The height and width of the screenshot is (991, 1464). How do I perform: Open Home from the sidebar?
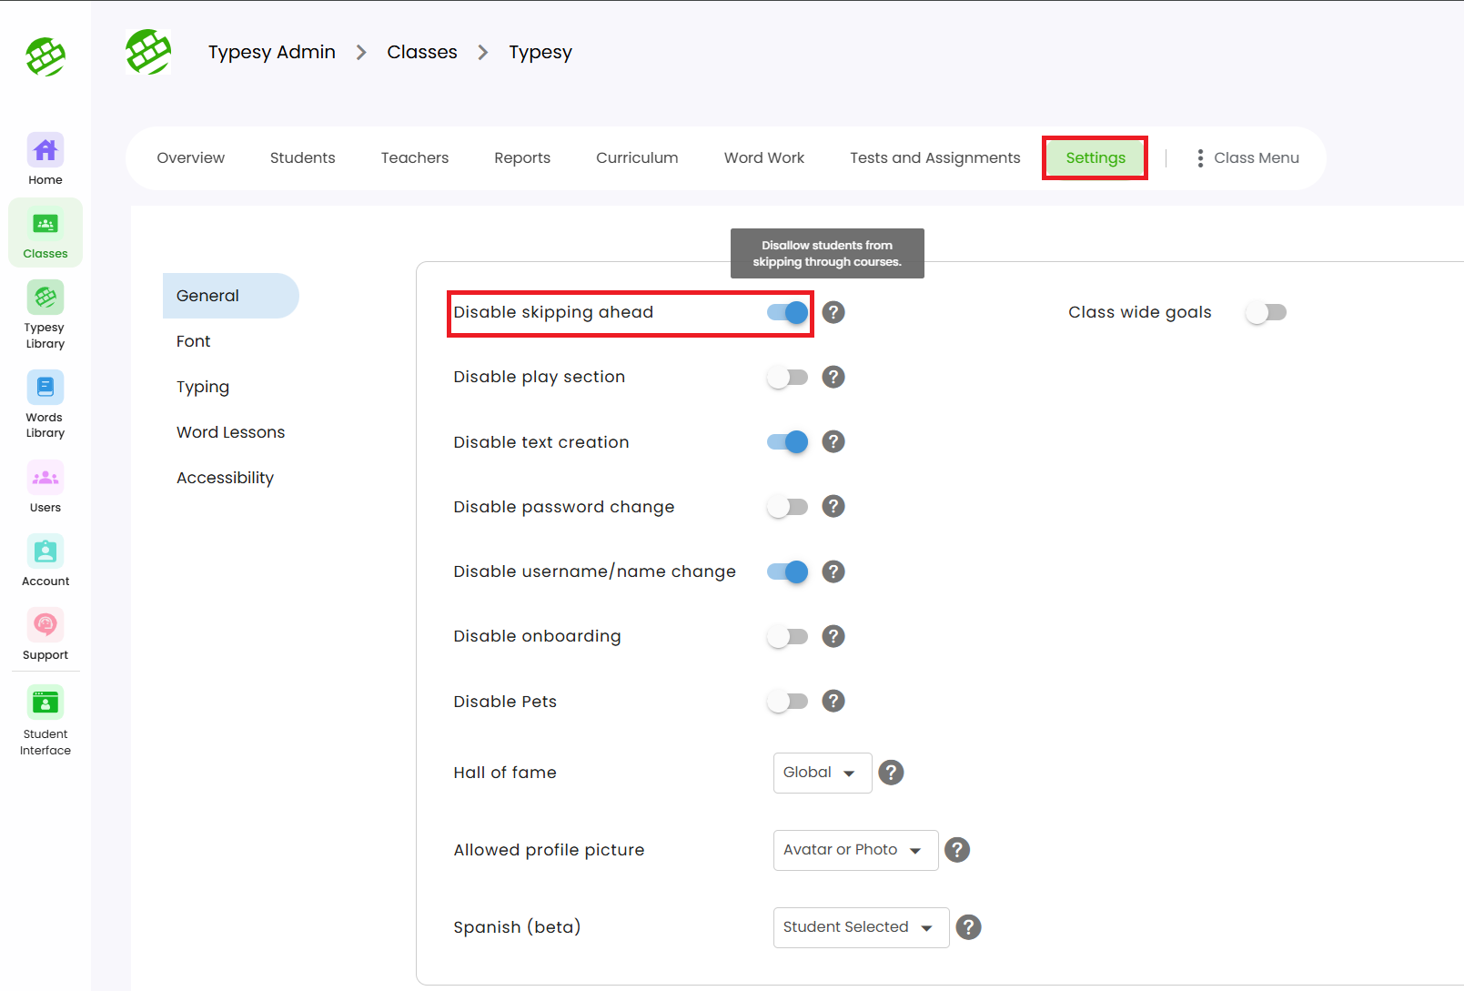click(x=45, y=151)
